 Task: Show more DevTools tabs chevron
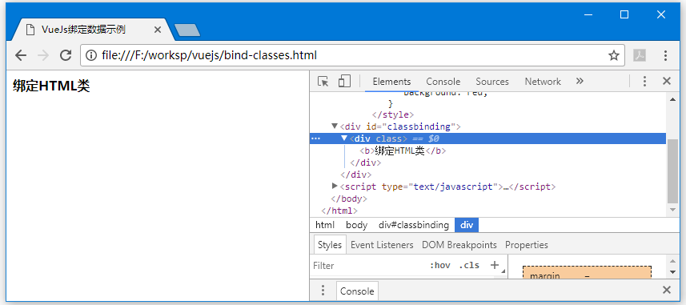click(x=580, y=81)
